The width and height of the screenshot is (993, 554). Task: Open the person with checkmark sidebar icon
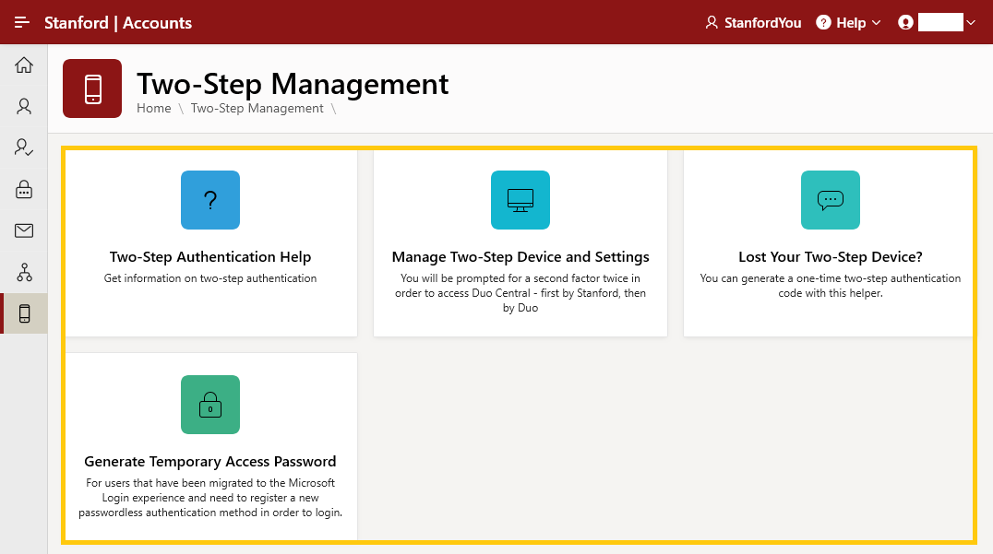click(24, 147)
